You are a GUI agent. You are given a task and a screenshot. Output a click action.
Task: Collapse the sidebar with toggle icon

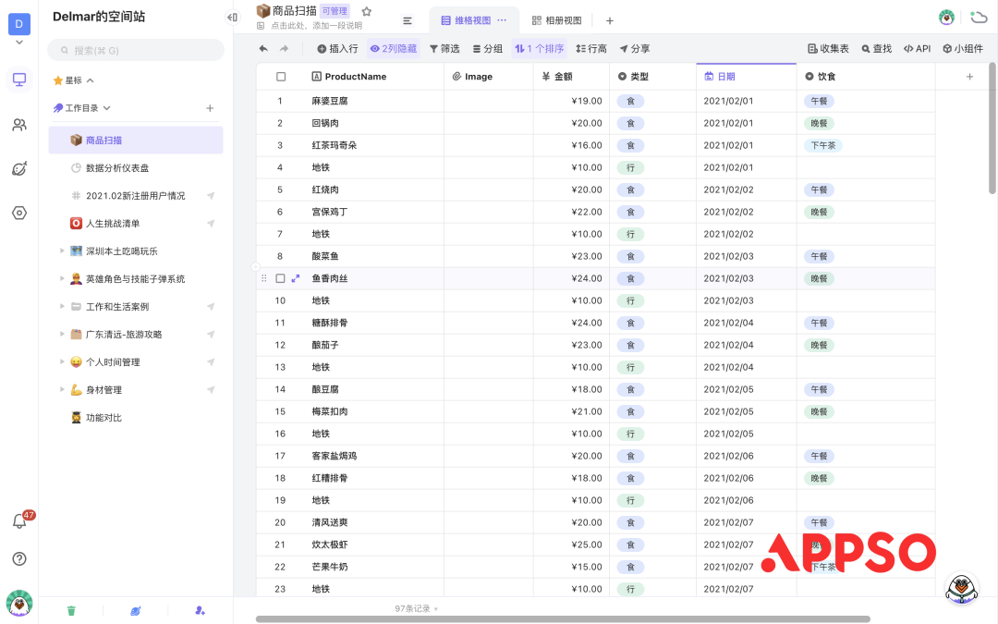[x=232, y=18]
